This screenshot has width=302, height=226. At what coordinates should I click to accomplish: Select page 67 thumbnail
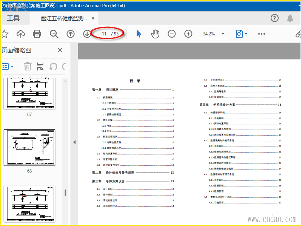(29, 93)
